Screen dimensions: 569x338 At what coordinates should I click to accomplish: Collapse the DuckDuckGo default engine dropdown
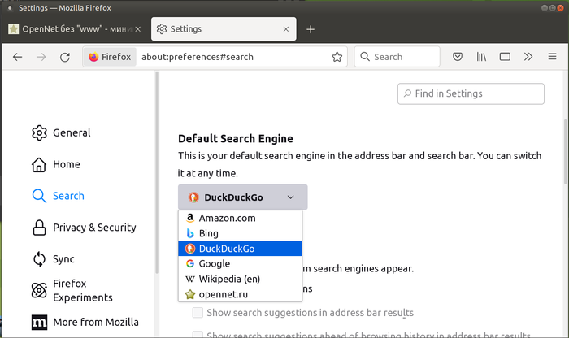[243, 197]
